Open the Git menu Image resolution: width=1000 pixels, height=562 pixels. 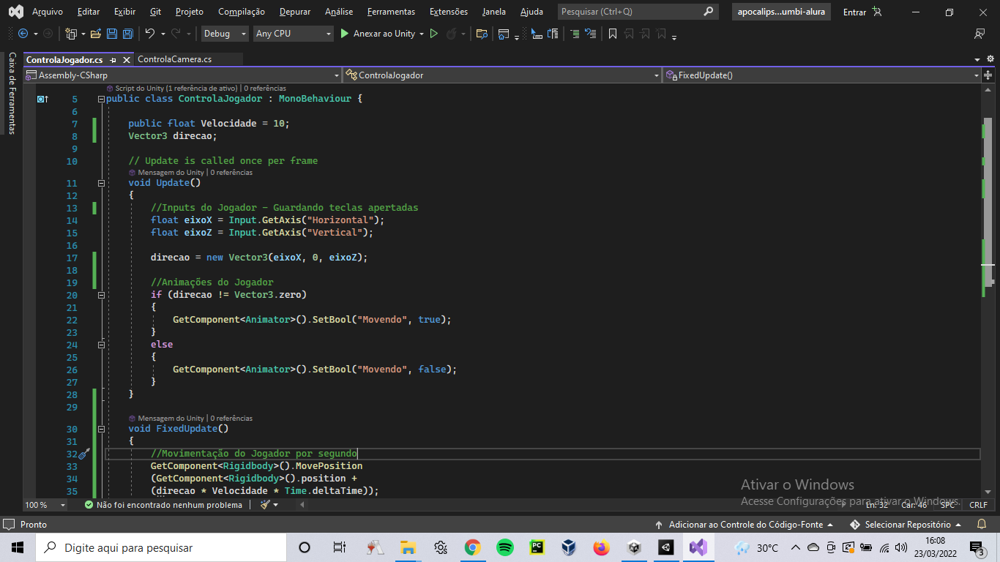[155, 12]
